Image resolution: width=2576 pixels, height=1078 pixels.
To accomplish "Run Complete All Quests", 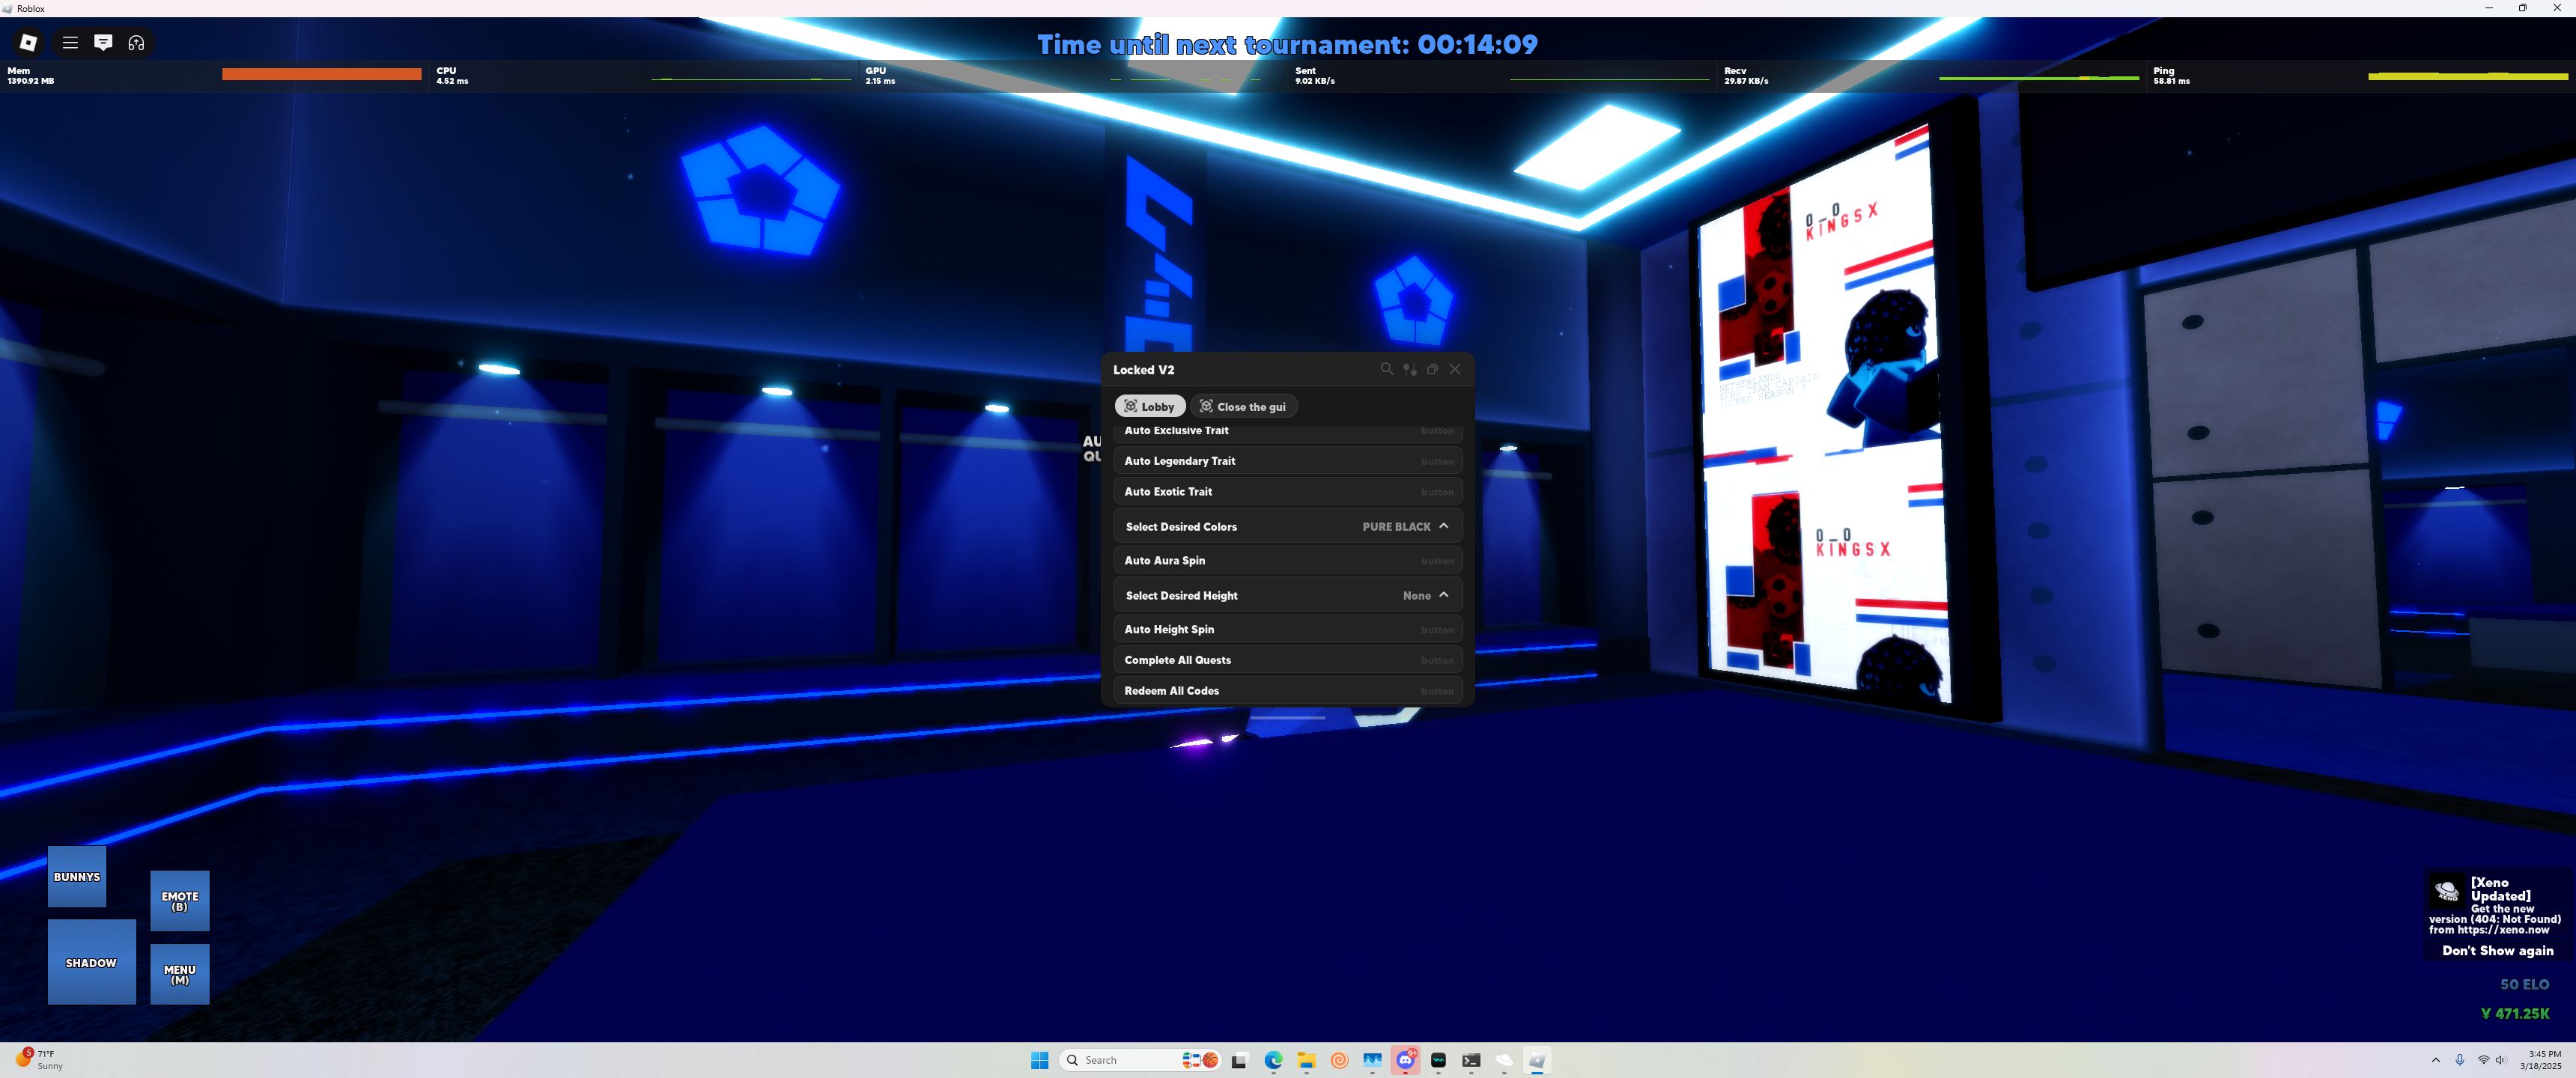I will pos(1288,660).
